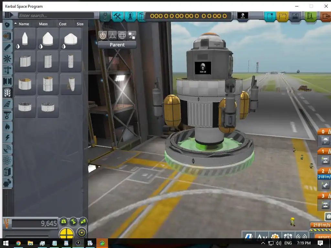Open the Pods parts category
This screenshot has width=331, height=248.
[x=8, y=25]
